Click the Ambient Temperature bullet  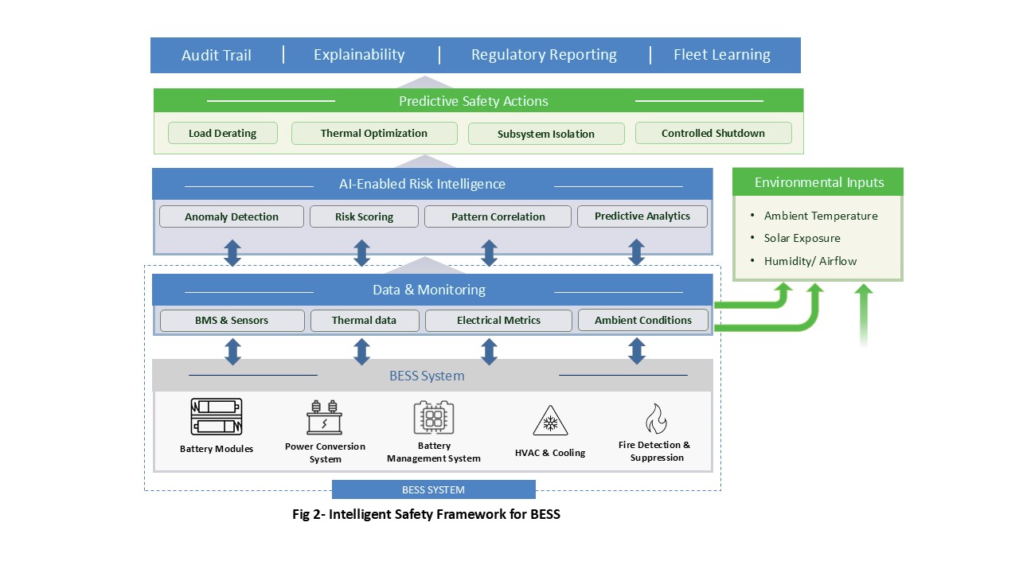(821, 216)
